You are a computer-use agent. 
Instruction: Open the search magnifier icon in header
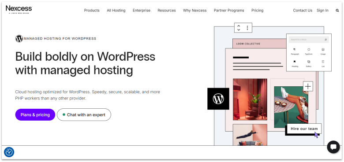pos(337,10)
